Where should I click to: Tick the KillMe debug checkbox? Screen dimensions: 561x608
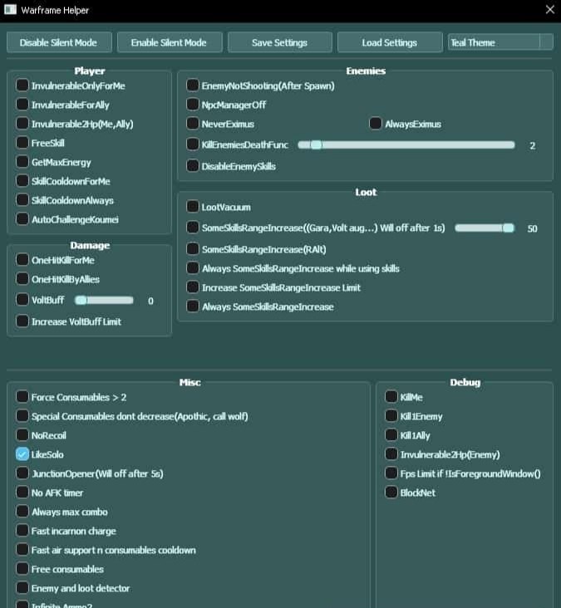[391, 397]
